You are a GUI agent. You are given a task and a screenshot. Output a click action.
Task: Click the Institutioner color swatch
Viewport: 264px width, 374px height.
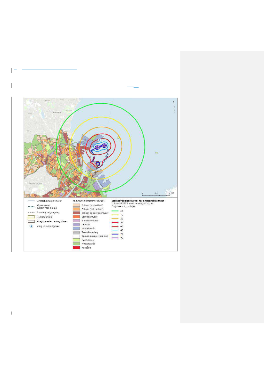pyautogui.click(x=76, y=240)
